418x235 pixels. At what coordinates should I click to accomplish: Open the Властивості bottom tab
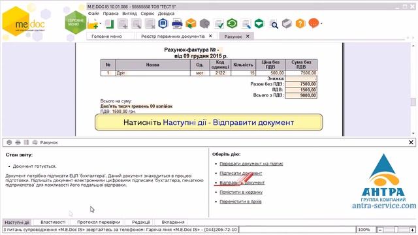tap(53, 222)
